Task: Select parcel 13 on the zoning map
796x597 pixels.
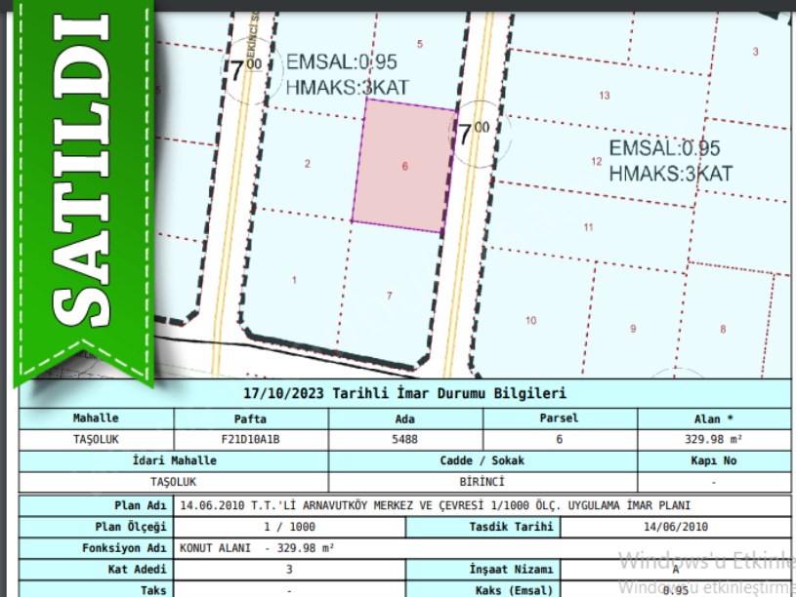Action: (605, 96)
